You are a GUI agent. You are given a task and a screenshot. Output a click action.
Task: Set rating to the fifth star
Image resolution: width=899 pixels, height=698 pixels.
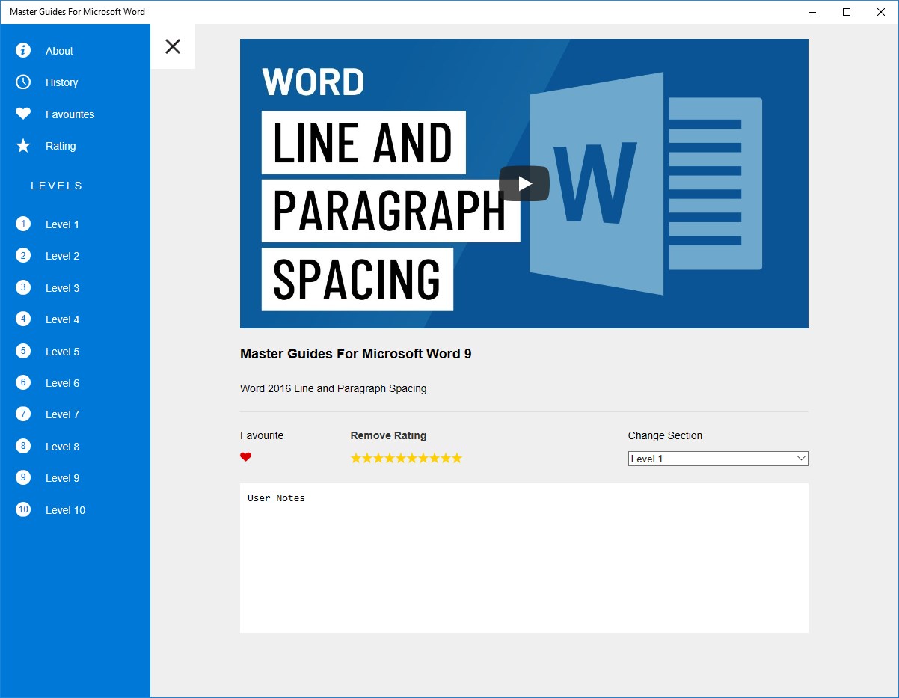(401, 458)
